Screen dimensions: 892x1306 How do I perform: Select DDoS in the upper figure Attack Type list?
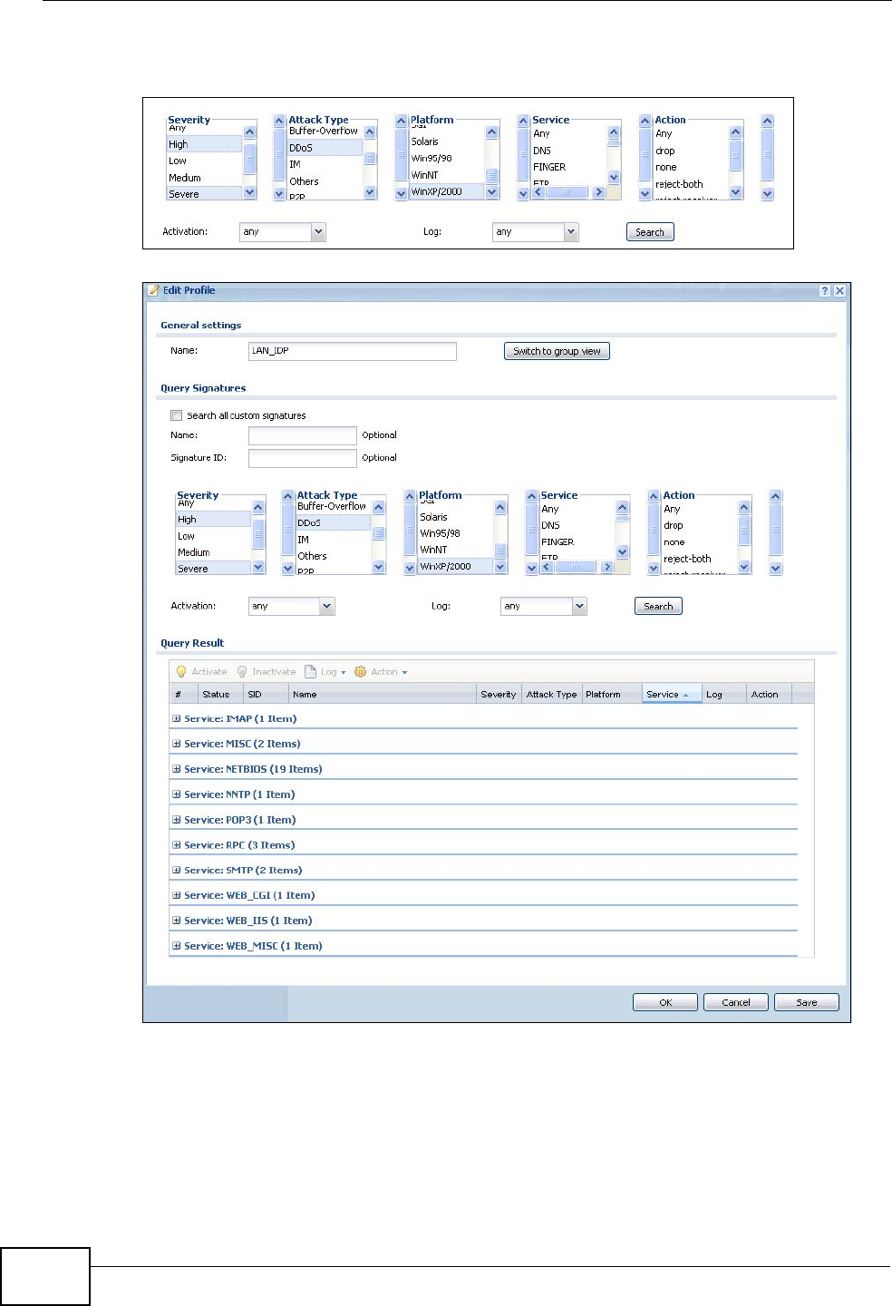[x=325, y=148]
